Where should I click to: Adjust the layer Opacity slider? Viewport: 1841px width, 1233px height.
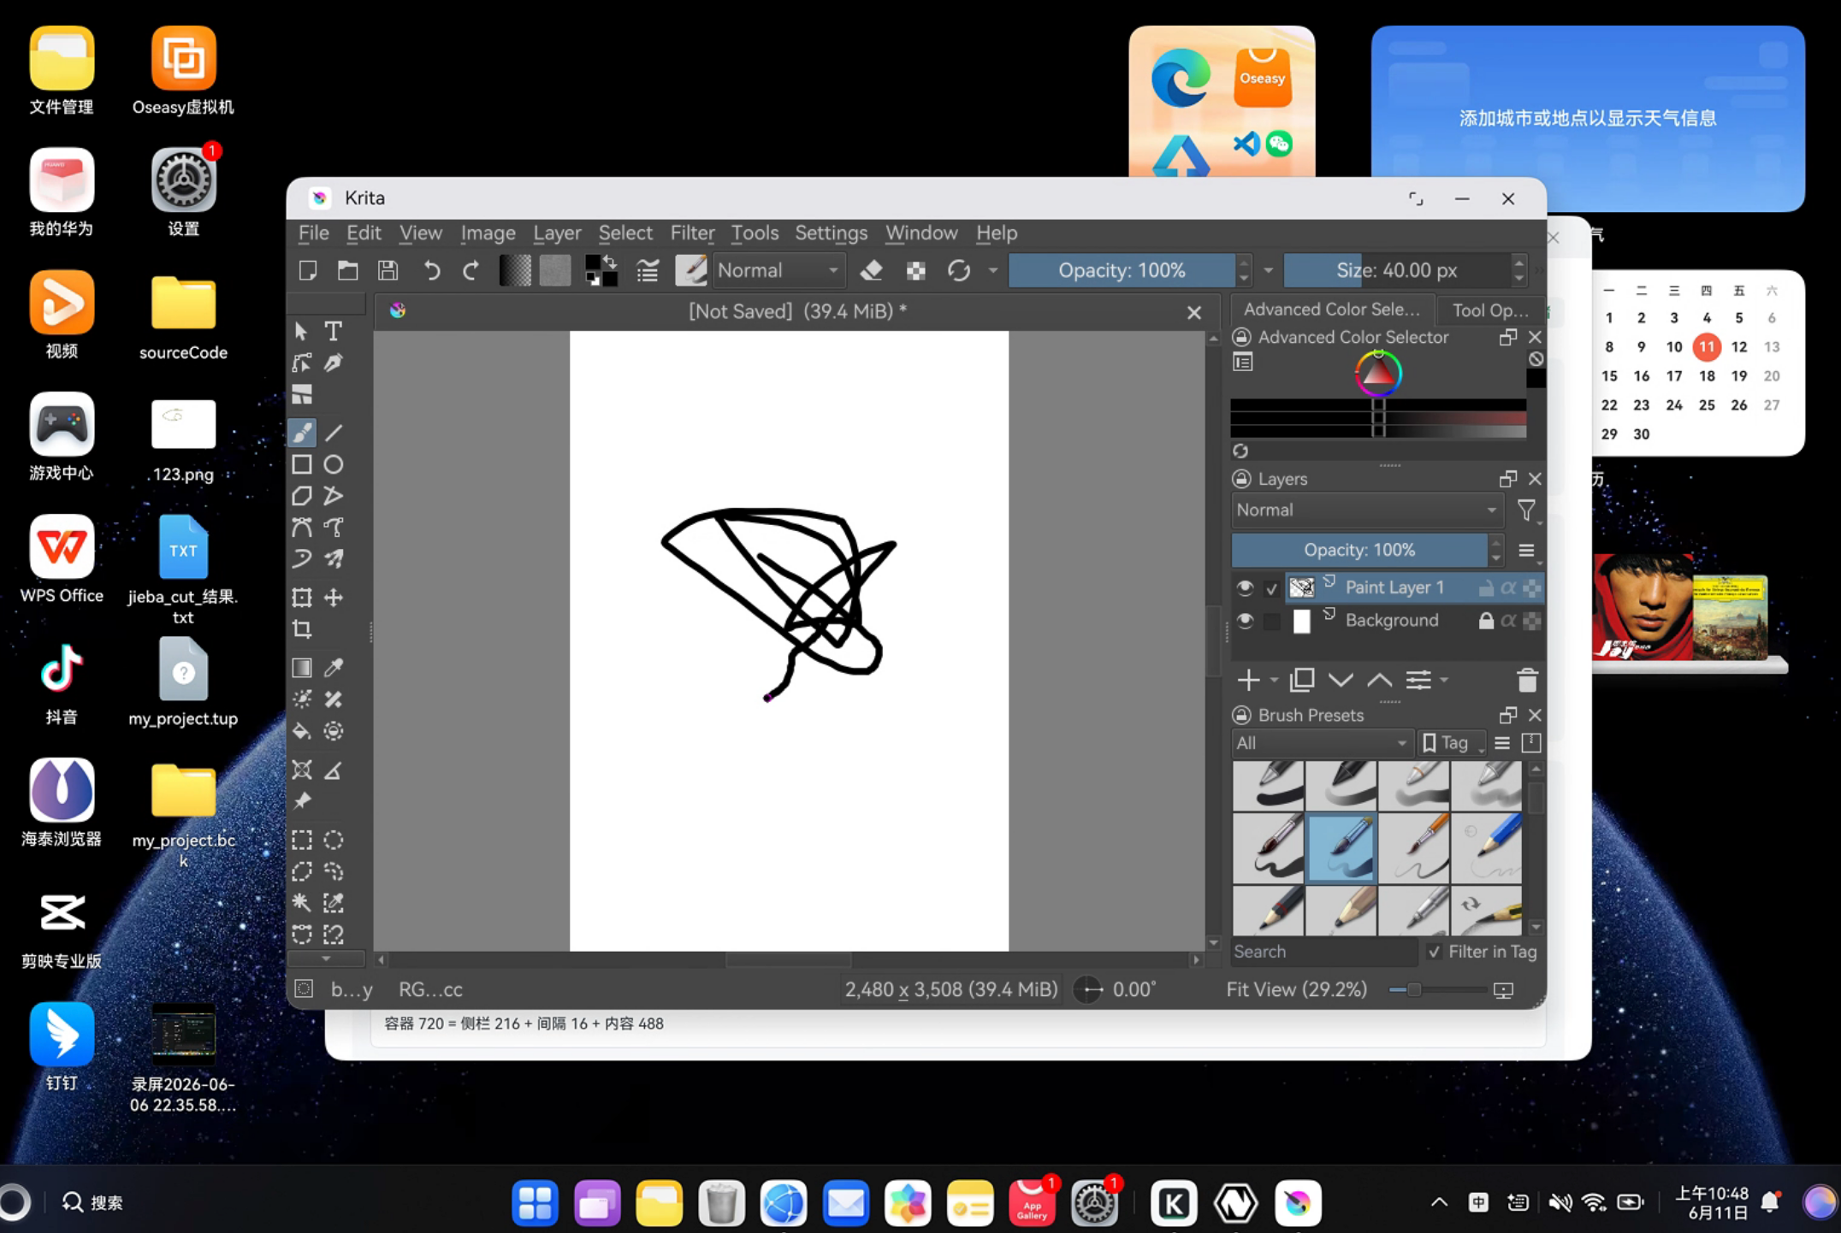pos(1359,550)
